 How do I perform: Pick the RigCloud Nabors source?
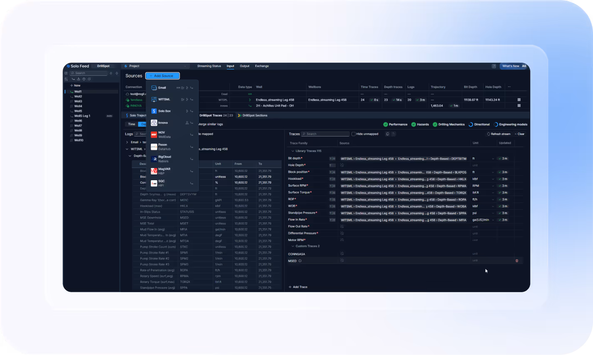[172, 159]
